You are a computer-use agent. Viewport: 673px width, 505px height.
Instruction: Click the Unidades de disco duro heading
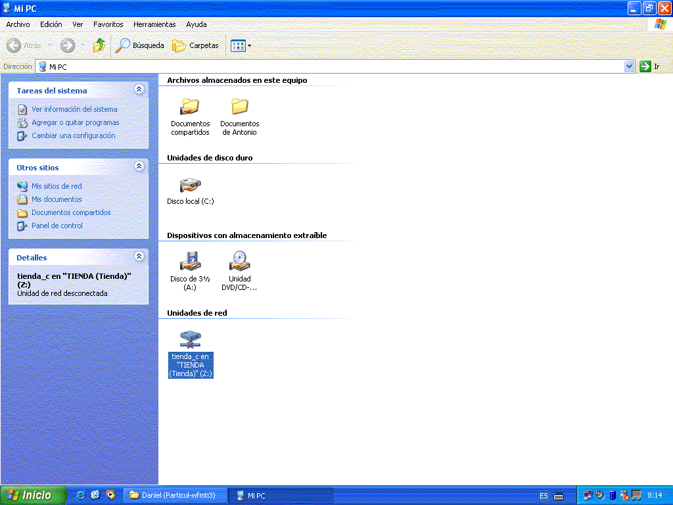pos(210,158)
